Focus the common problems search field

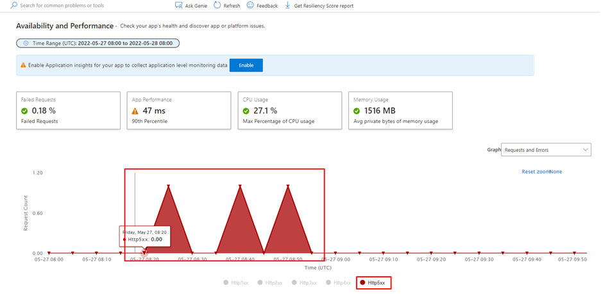click(62, 6)
